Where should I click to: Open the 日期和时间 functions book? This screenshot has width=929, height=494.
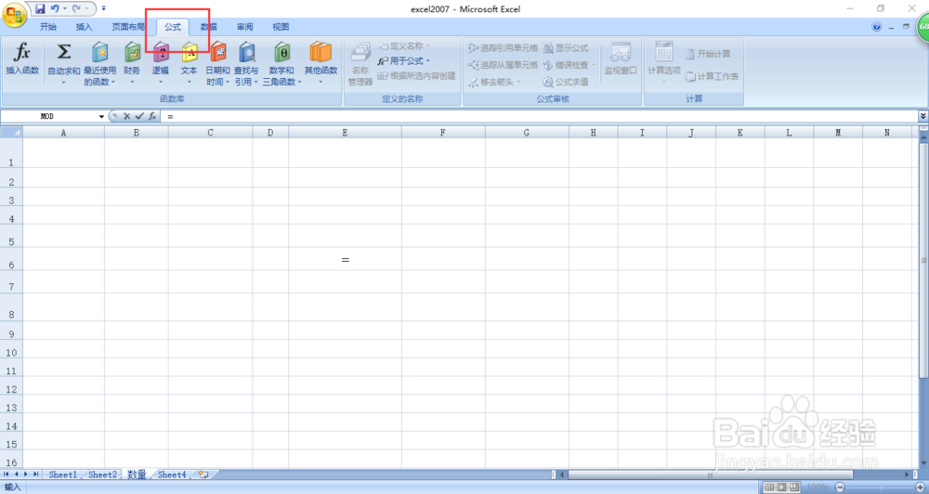218,53
